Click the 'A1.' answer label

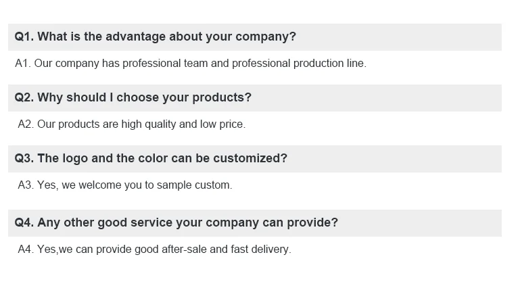tap(23, 64)
